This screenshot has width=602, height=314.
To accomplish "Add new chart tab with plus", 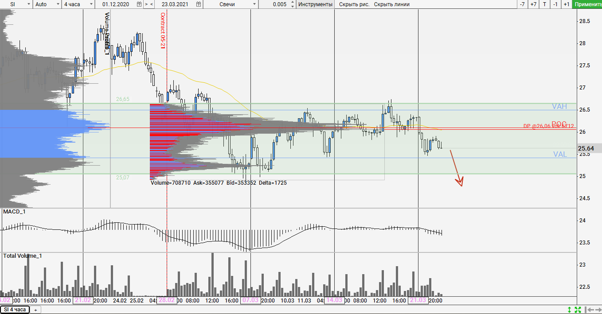I will point(35,310).
